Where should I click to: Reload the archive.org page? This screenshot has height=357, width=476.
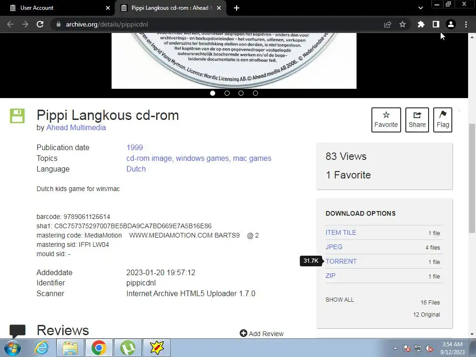[x=40, y=24]
